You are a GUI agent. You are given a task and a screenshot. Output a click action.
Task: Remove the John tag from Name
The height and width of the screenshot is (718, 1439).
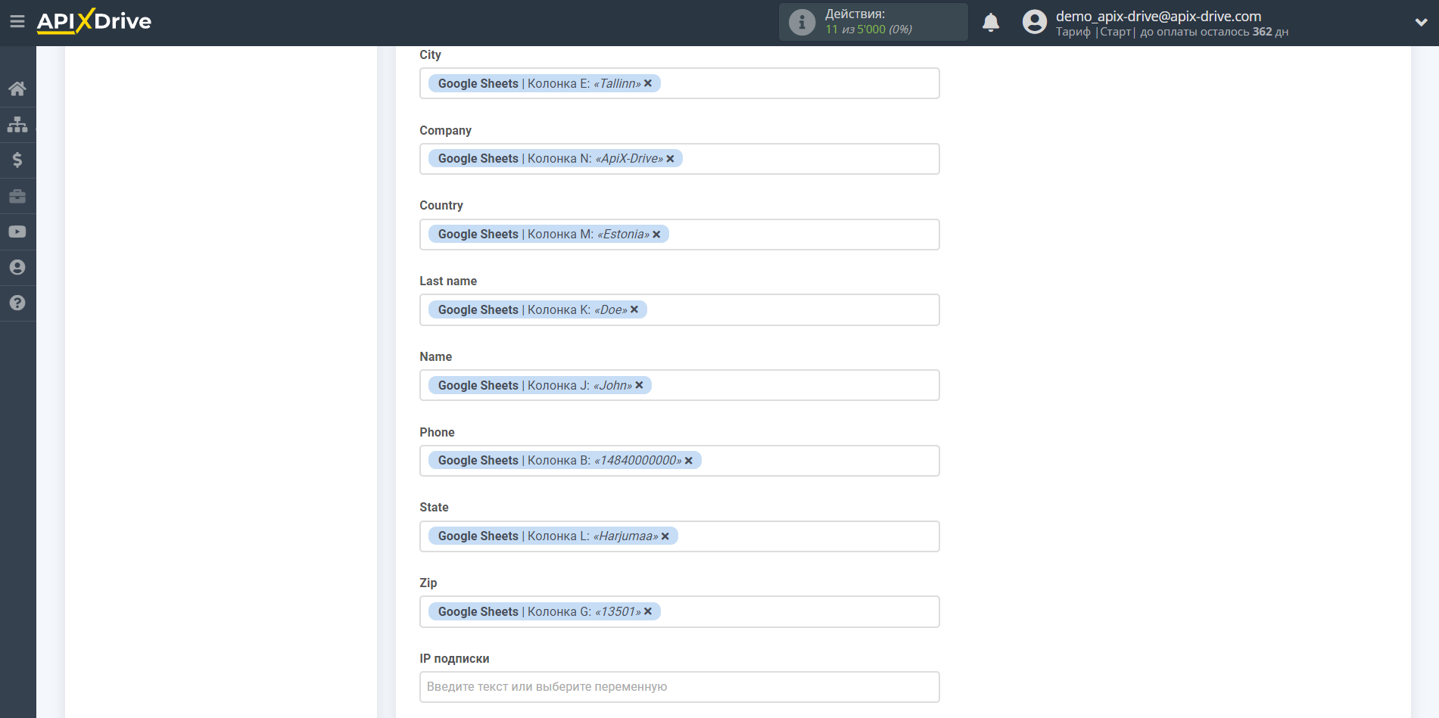point(639,385)
